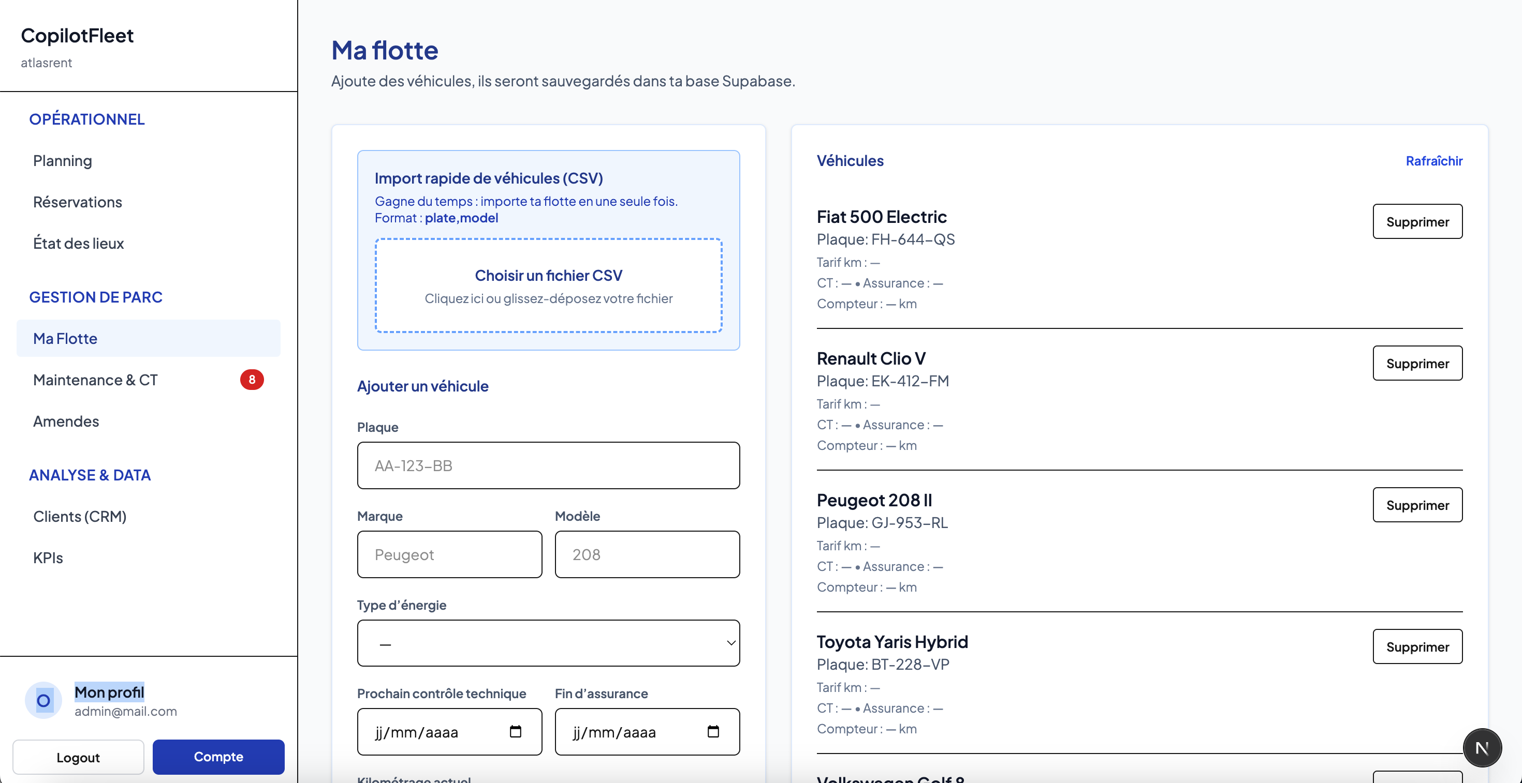
Task: Click the blue Compte button
Action: [218, 757]
